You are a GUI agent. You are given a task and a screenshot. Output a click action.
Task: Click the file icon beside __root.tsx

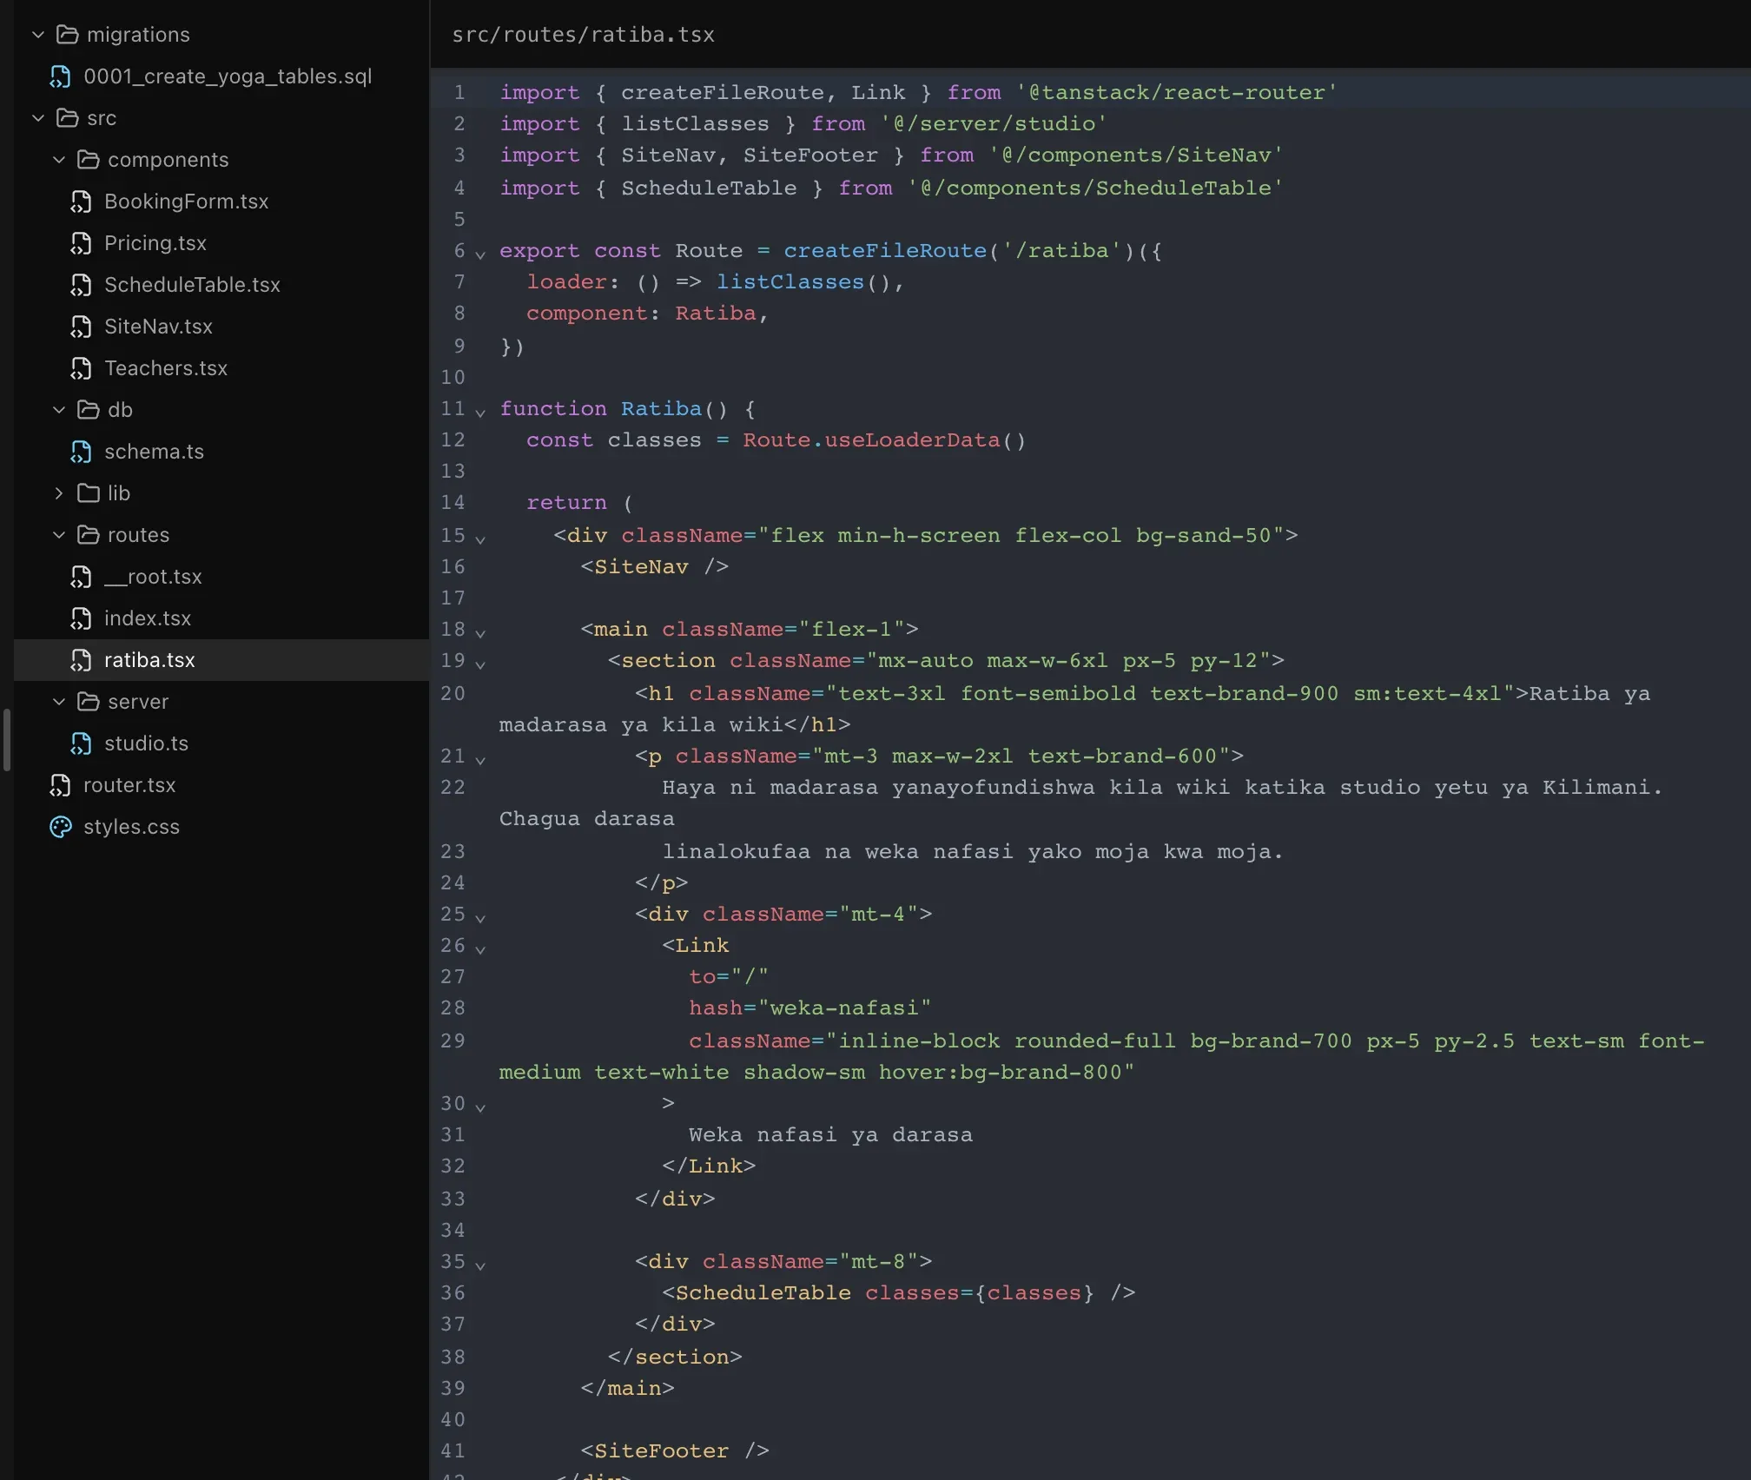(81, 577)
